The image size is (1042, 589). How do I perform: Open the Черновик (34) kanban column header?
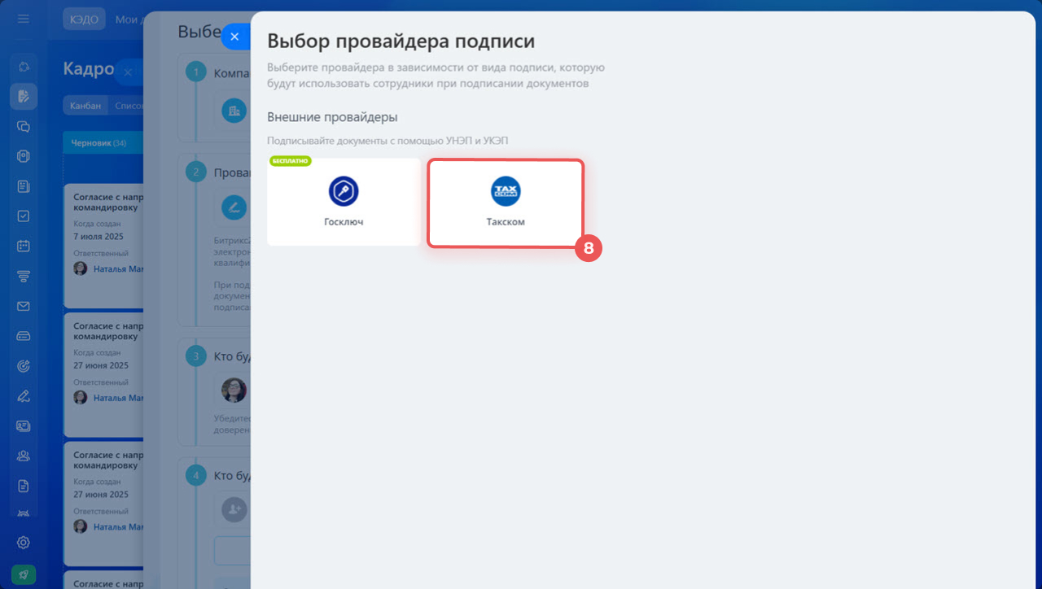(102, 143)
